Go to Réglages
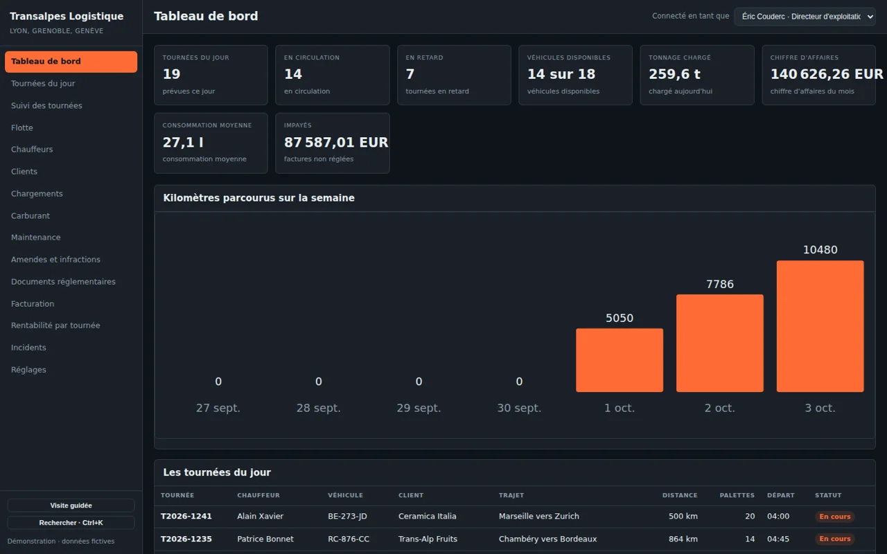Viewport: 887px width, 554px height. point(71,370)
